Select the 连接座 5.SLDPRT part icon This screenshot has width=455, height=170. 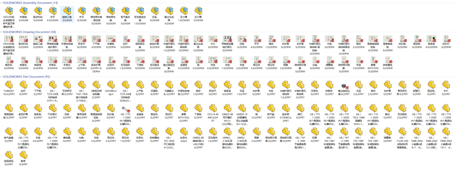[x=140, y=108]
